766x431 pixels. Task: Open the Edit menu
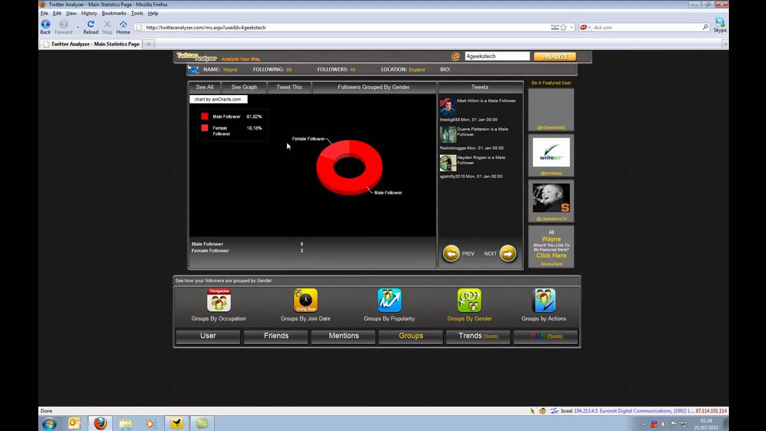(57, 13)
